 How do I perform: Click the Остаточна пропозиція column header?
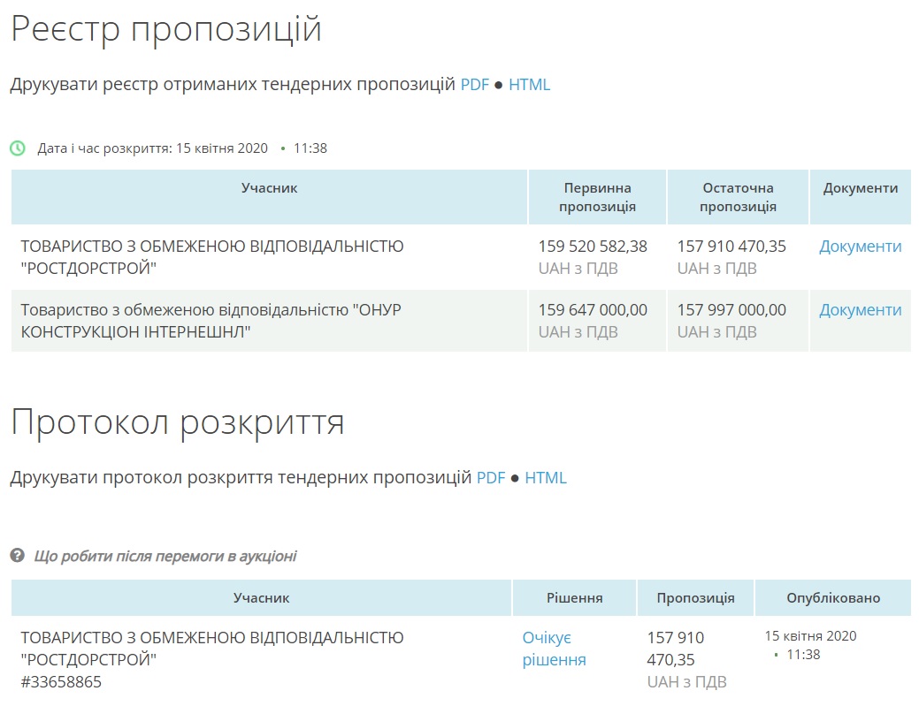pyautogui.click(x=738, y=197)
